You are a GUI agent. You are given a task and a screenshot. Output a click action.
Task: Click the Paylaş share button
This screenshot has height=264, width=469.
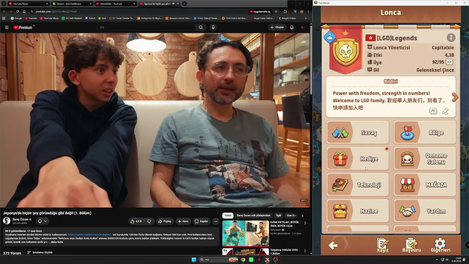click(165, 221)
